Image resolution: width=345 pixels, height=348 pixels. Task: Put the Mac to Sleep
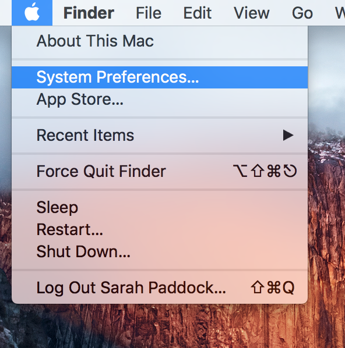(160, 208)
